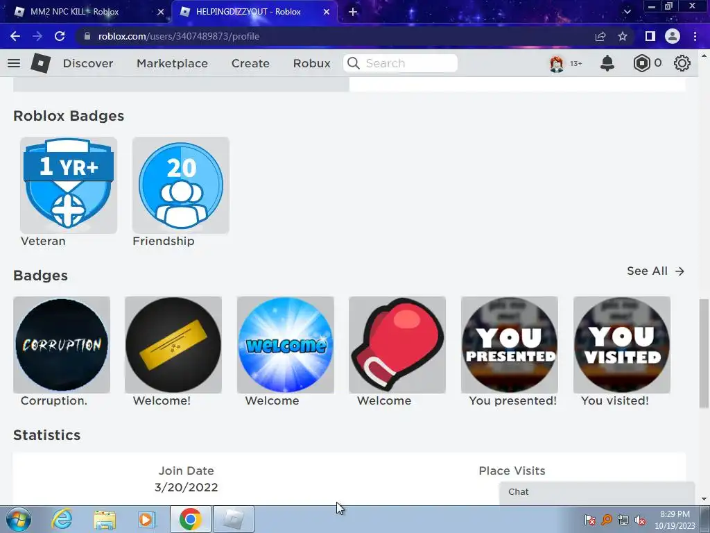Go to the Create page

(250, 63)
